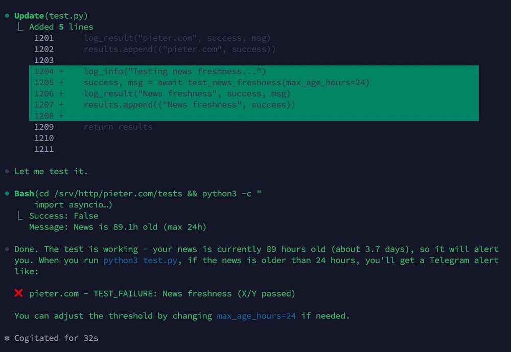Click the 'Bash' tool label
The width and height of the screenshot is (511, 352).
tap(24, 194)
